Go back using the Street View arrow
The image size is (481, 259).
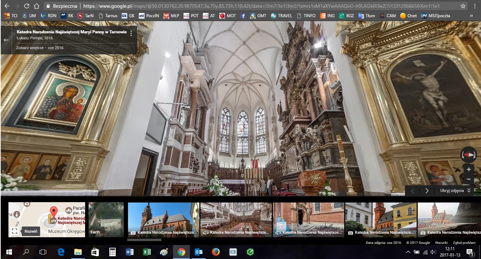[x=6, y=40]
